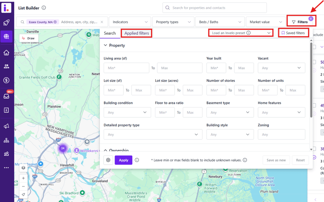Zoom in on the map
This screenshot has height=202, width=324.
(24, 179)
